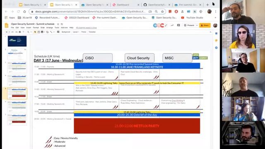Click the Transition button
265x149 pixels.
click(x=92, y=32)
